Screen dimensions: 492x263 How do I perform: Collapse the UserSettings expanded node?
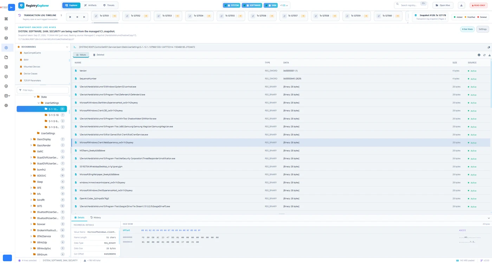tap(39, 103)
